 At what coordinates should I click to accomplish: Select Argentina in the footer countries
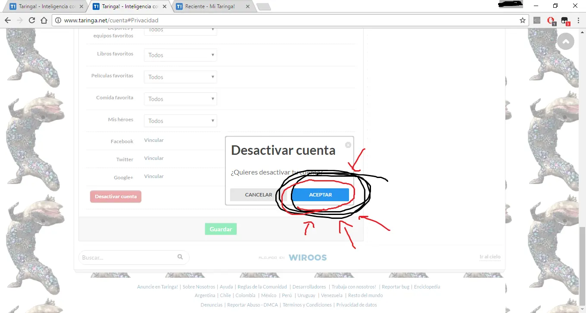(x=205, y=295)
